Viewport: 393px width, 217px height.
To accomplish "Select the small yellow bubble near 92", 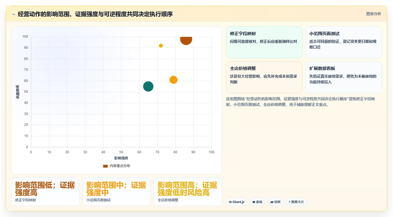I will coord(161,46).
